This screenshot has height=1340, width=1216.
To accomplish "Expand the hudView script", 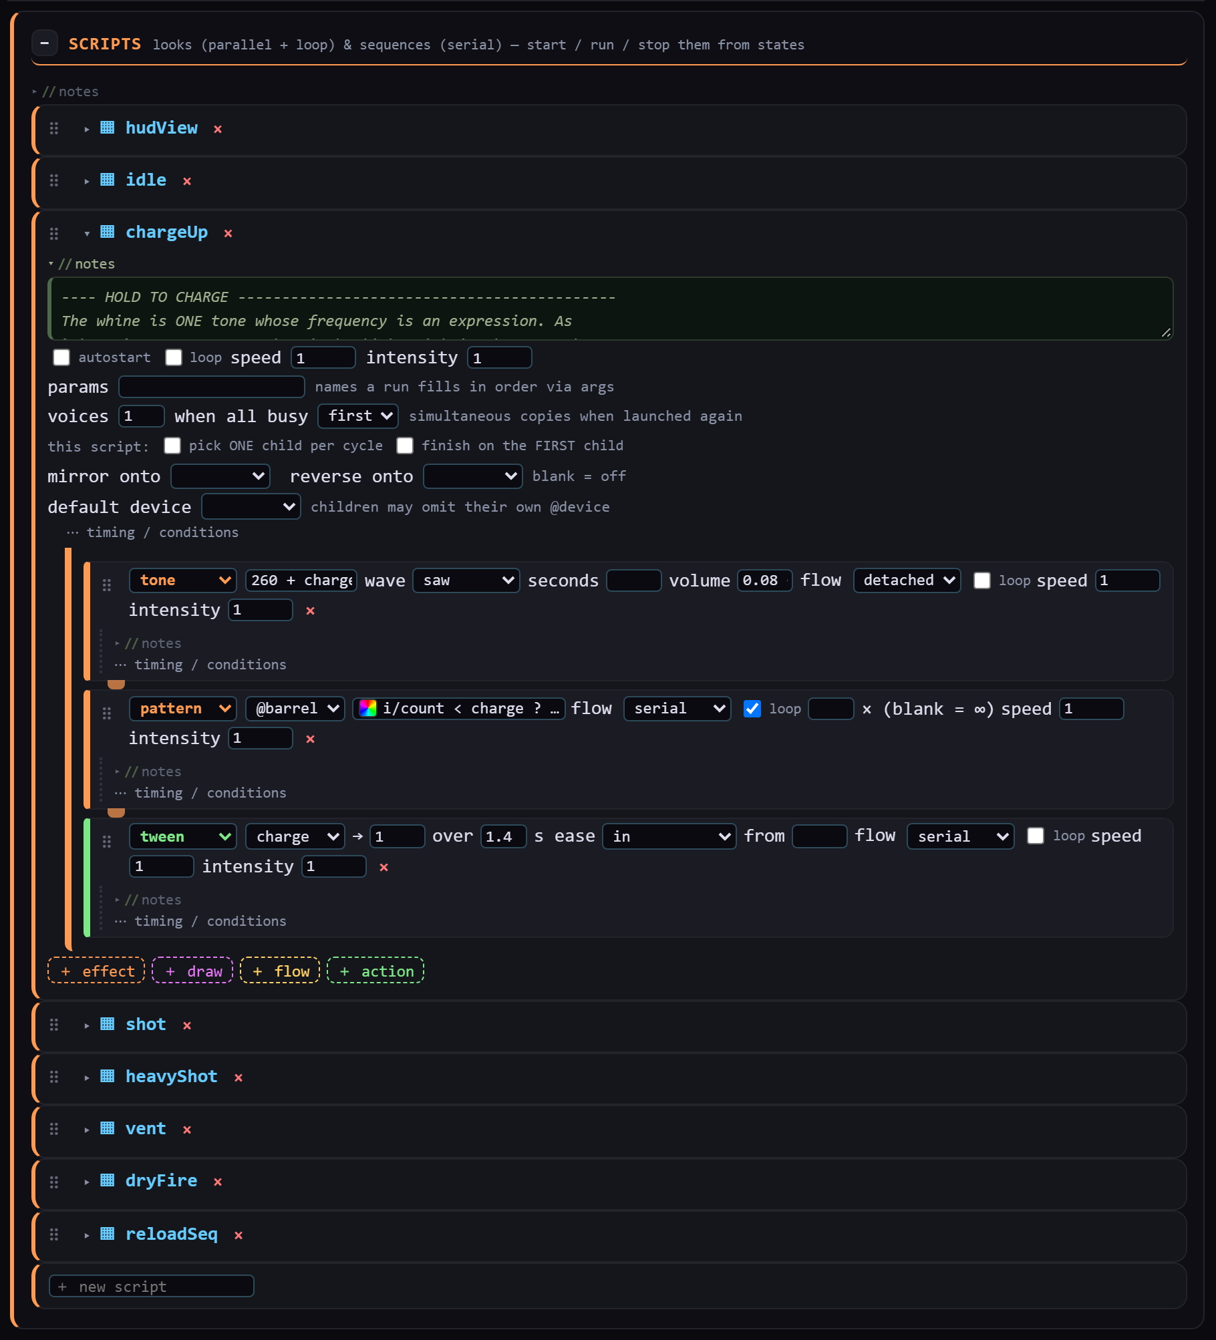I will click(x=87, y=129).
